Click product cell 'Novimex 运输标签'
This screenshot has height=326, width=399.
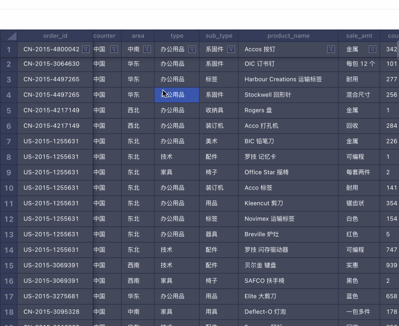(288, 219)
